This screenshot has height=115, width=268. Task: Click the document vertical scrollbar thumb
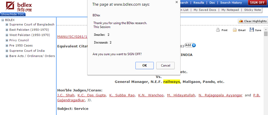[x=266, y=34]
